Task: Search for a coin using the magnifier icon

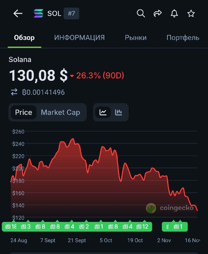Action: pos(141,13)
